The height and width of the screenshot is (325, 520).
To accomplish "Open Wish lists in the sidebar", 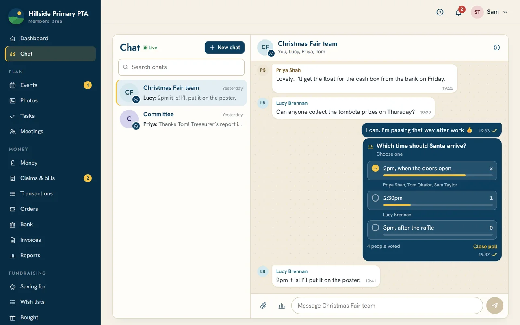I will (50, 302).
